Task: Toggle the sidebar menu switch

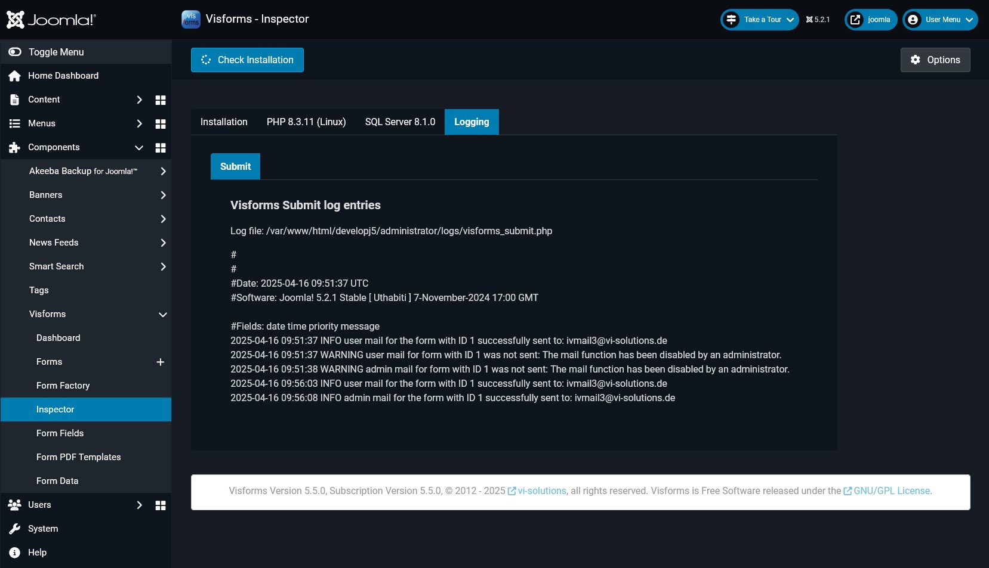Action: tap(15, 52)
